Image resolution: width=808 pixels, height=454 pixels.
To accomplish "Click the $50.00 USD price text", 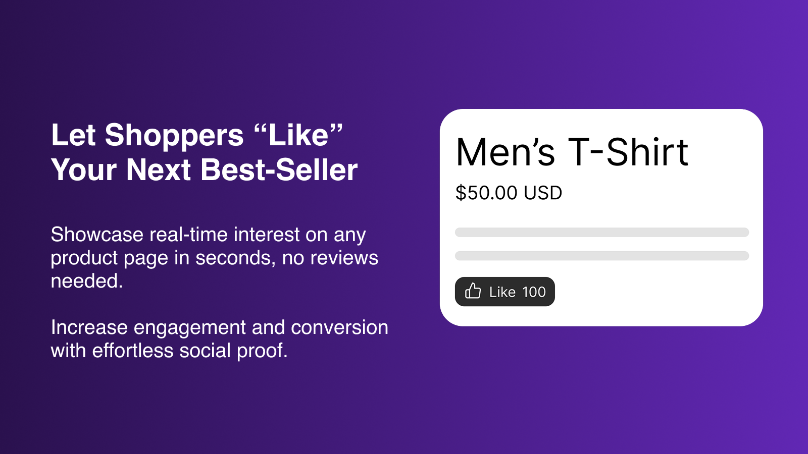I will click(509, 193).
